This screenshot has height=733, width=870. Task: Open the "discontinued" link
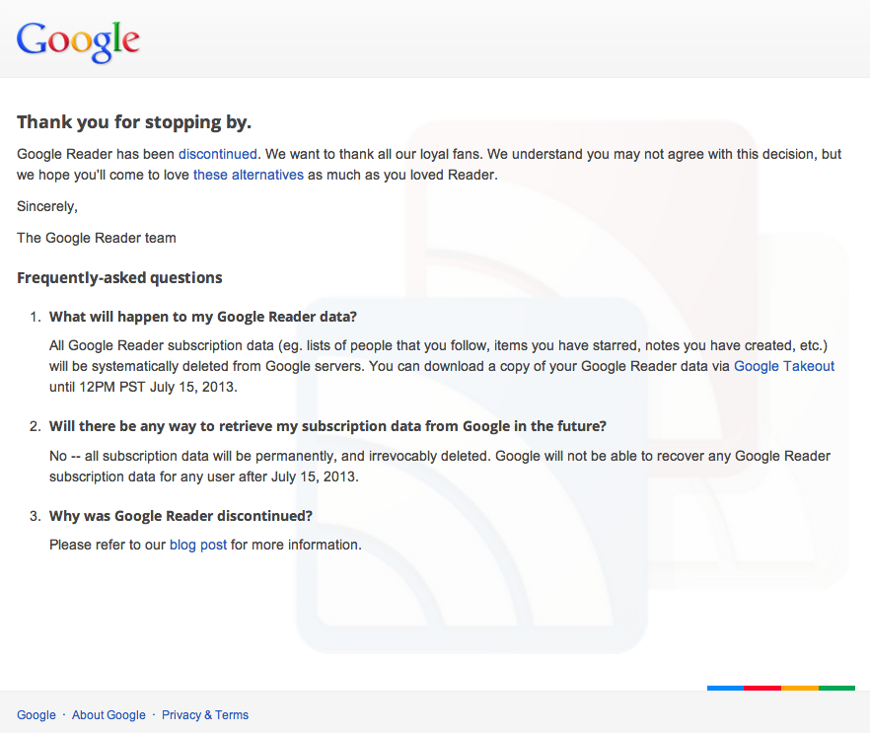[x=217, y=154]
